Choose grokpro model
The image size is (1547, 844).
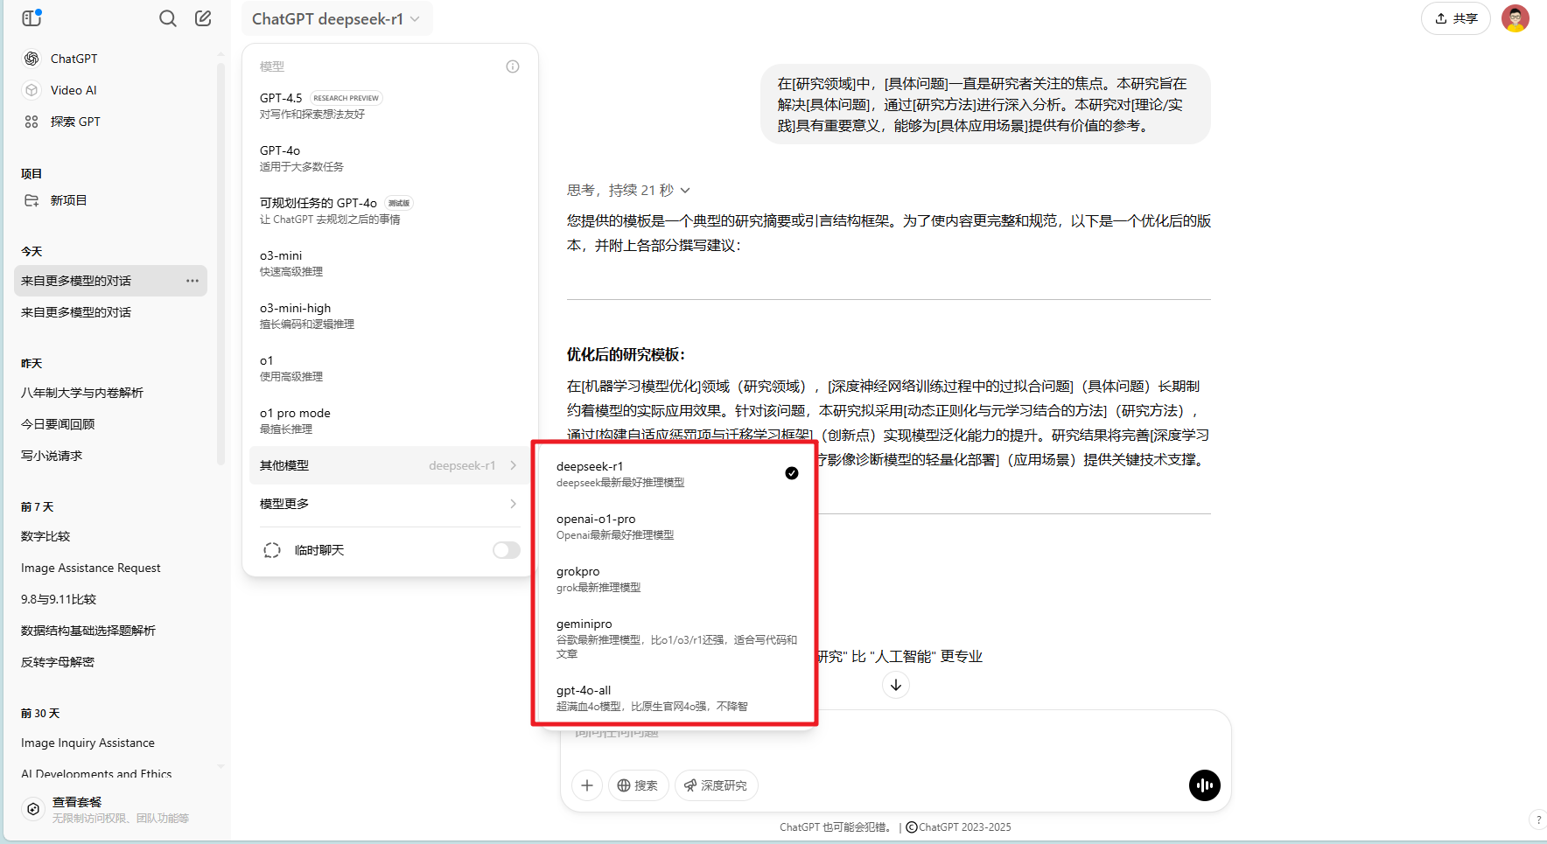675,578
